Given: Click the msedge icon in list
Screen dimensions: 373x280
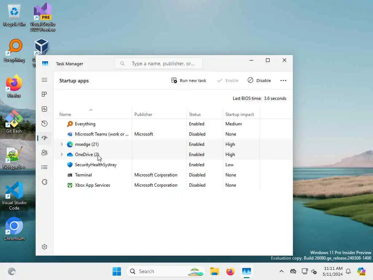Looking at the screenshot, I should tap(70, 144).
